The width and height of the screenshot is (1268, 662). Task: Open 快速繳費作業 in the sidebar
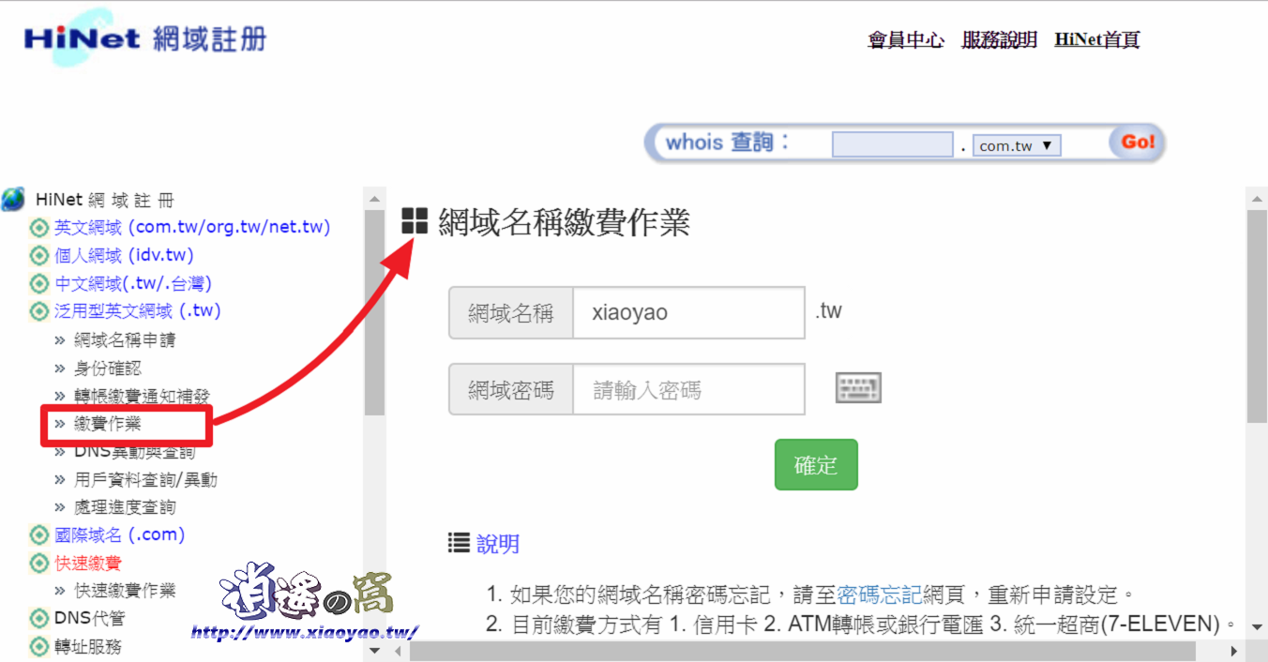(x=125, y=591)
